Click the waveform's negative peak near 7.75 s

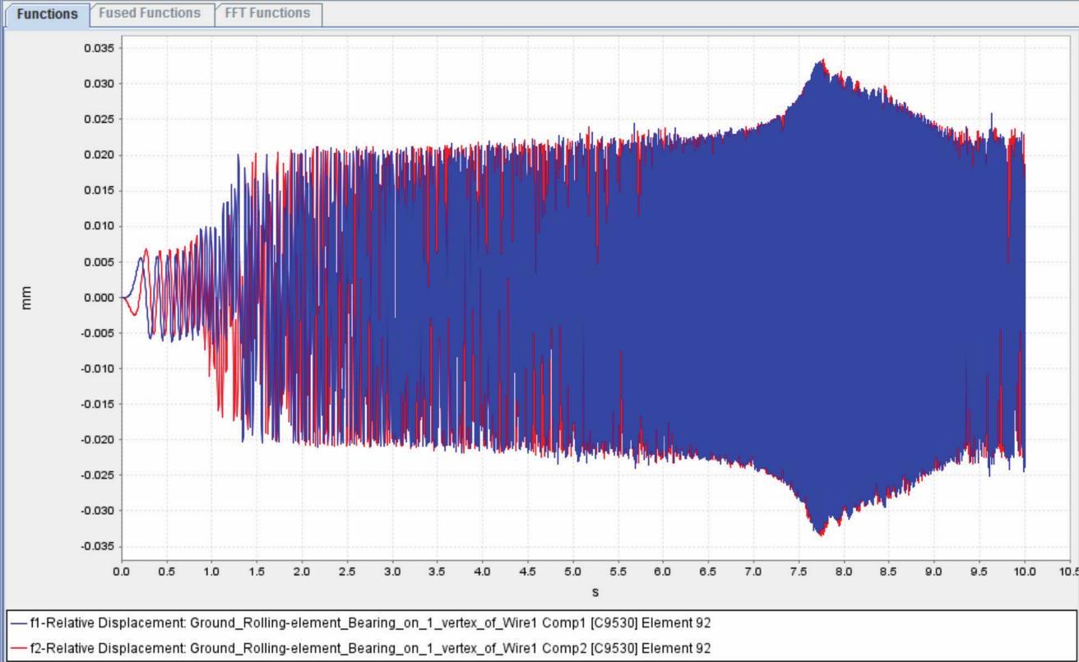(x=819, y=535)
